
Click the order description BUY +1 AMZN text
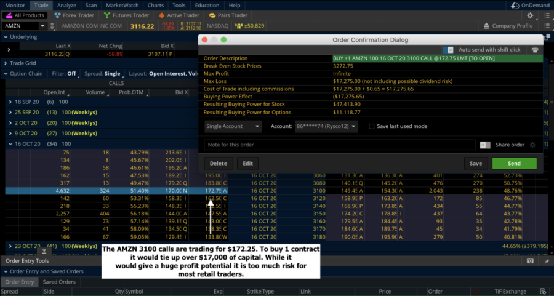414,58
